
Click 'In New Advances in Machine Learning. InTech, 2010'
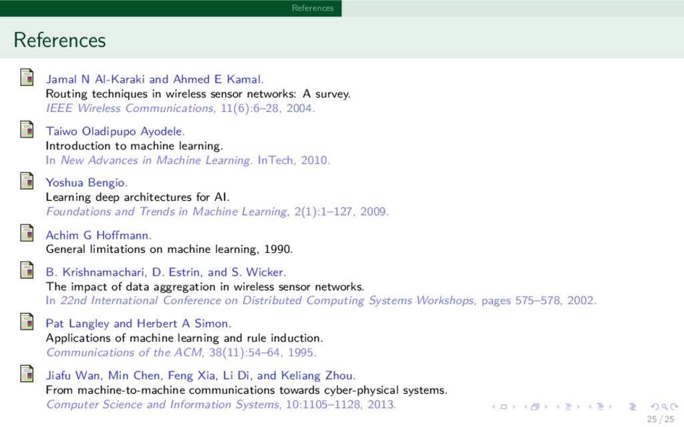tap(188, 160)
